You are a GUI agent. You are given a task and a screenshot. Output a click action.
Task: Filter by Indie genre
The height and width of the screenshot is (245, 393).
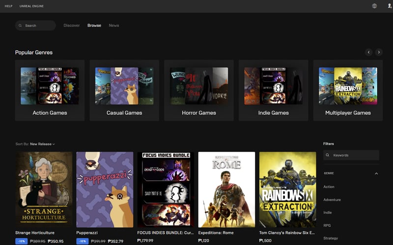tap(327, 213)
